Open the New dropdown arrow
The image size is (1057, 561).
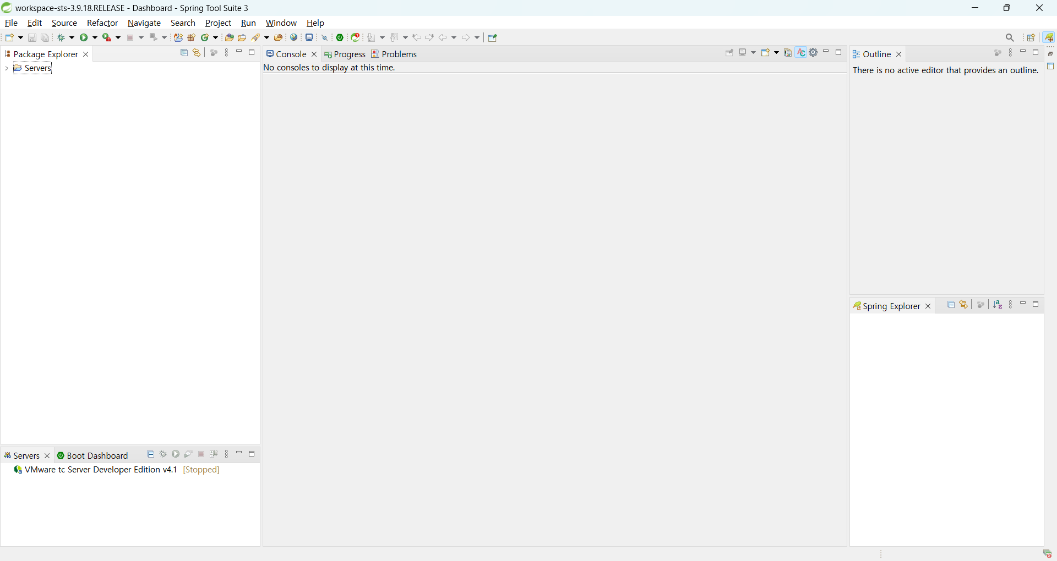20,38
